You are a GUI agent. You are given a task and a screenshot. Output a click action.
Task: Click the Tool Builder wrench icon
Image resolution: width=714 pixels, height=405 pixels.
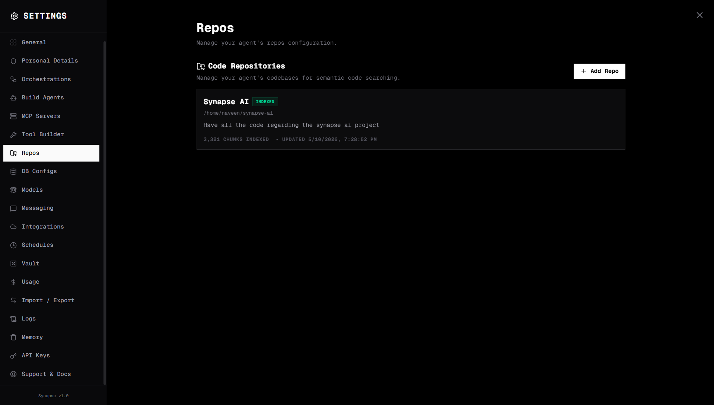point(13,135)
